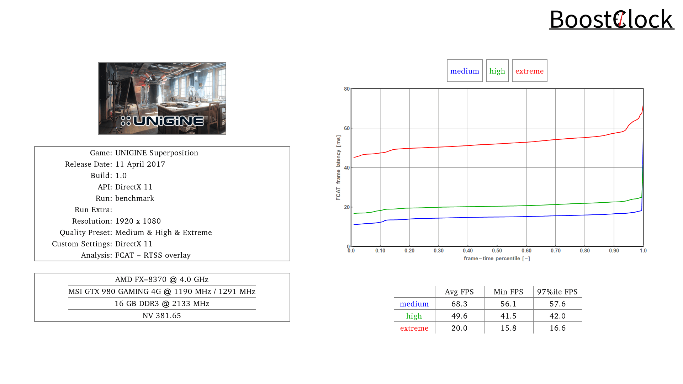Click the 'Min FPS' column header
The width and height of the screenshot is (683, 384).
[x=508, y=292]
